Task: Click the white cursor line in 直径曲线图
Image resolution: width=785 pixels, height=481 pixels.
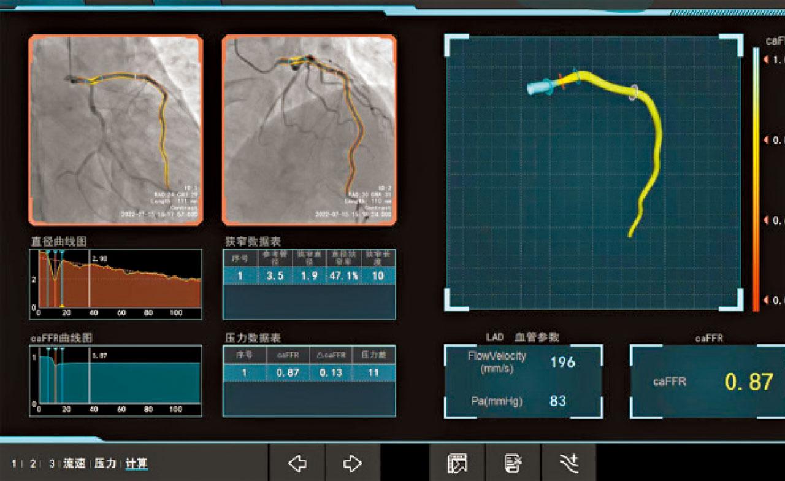Action: (90, 288)
